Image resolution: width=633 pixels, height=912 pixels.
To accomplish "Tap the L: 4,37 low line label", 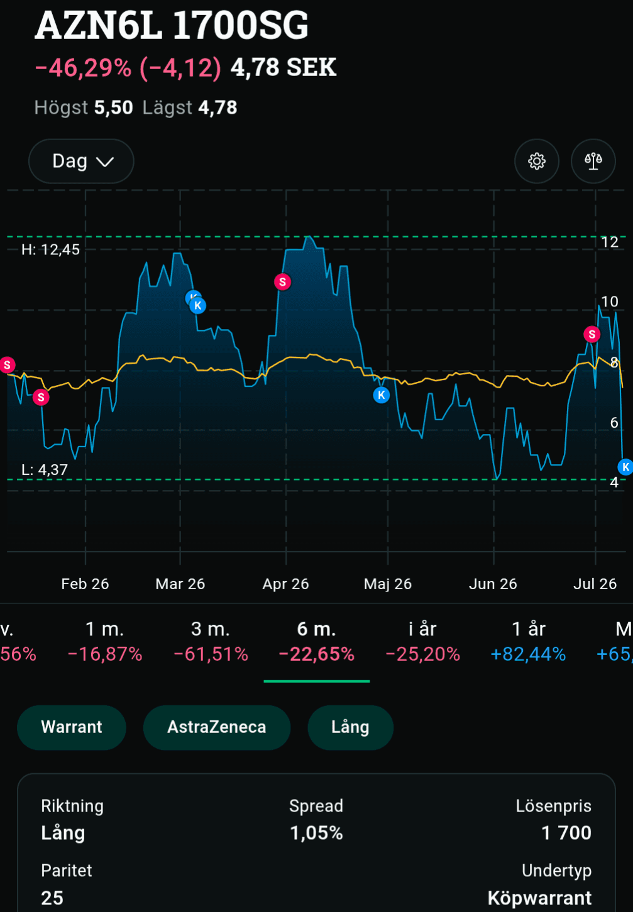I will click(x=44, y=470).
